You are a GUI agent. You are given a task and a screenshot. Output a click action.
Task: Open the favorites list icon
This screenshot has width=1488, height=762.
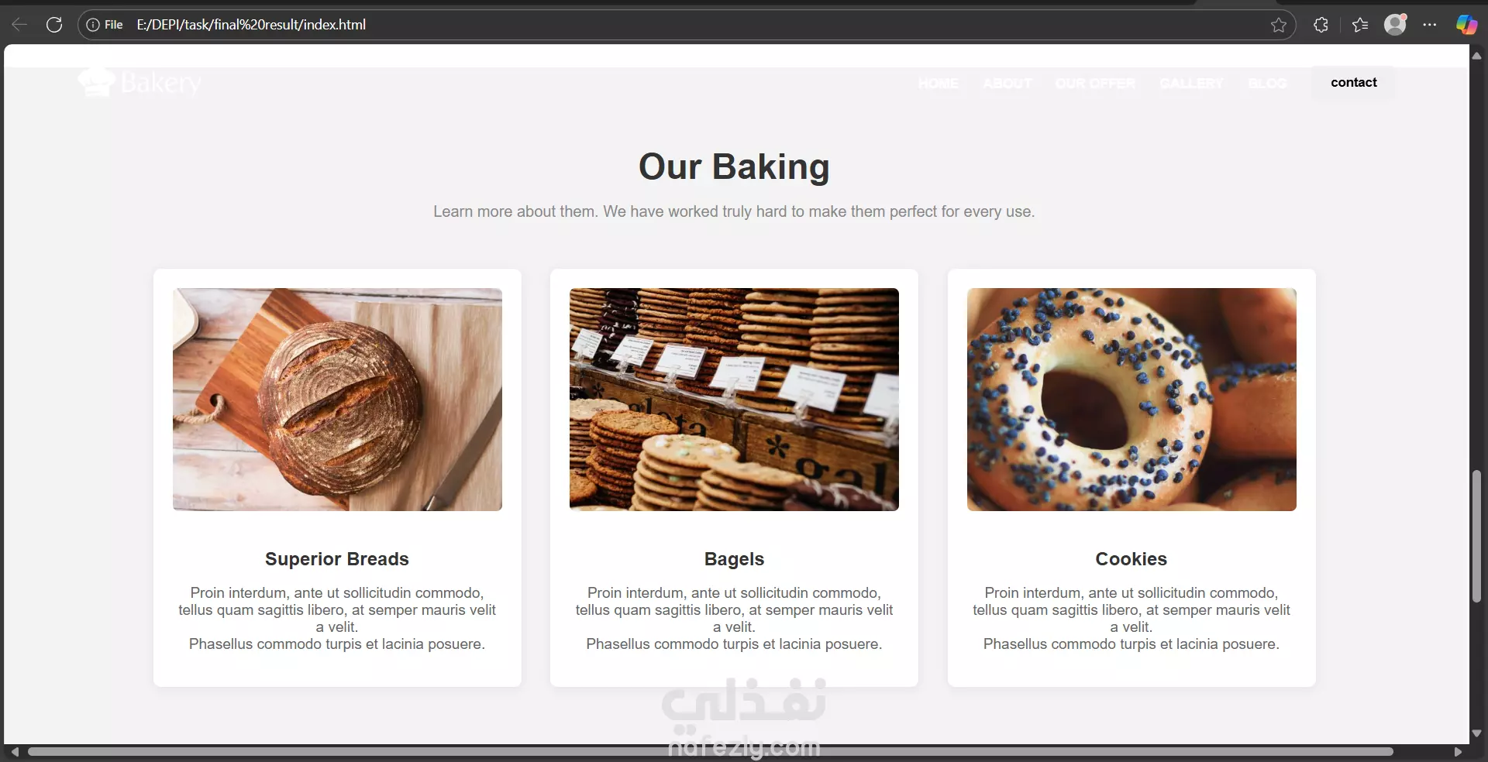point(1360,25)
